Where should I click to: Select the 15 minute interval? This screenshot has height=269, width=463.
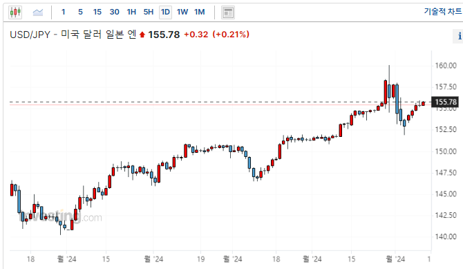(97, 12)
